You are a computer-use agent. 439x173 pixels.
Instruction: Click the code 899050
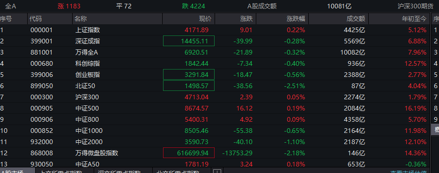(41, 86)
